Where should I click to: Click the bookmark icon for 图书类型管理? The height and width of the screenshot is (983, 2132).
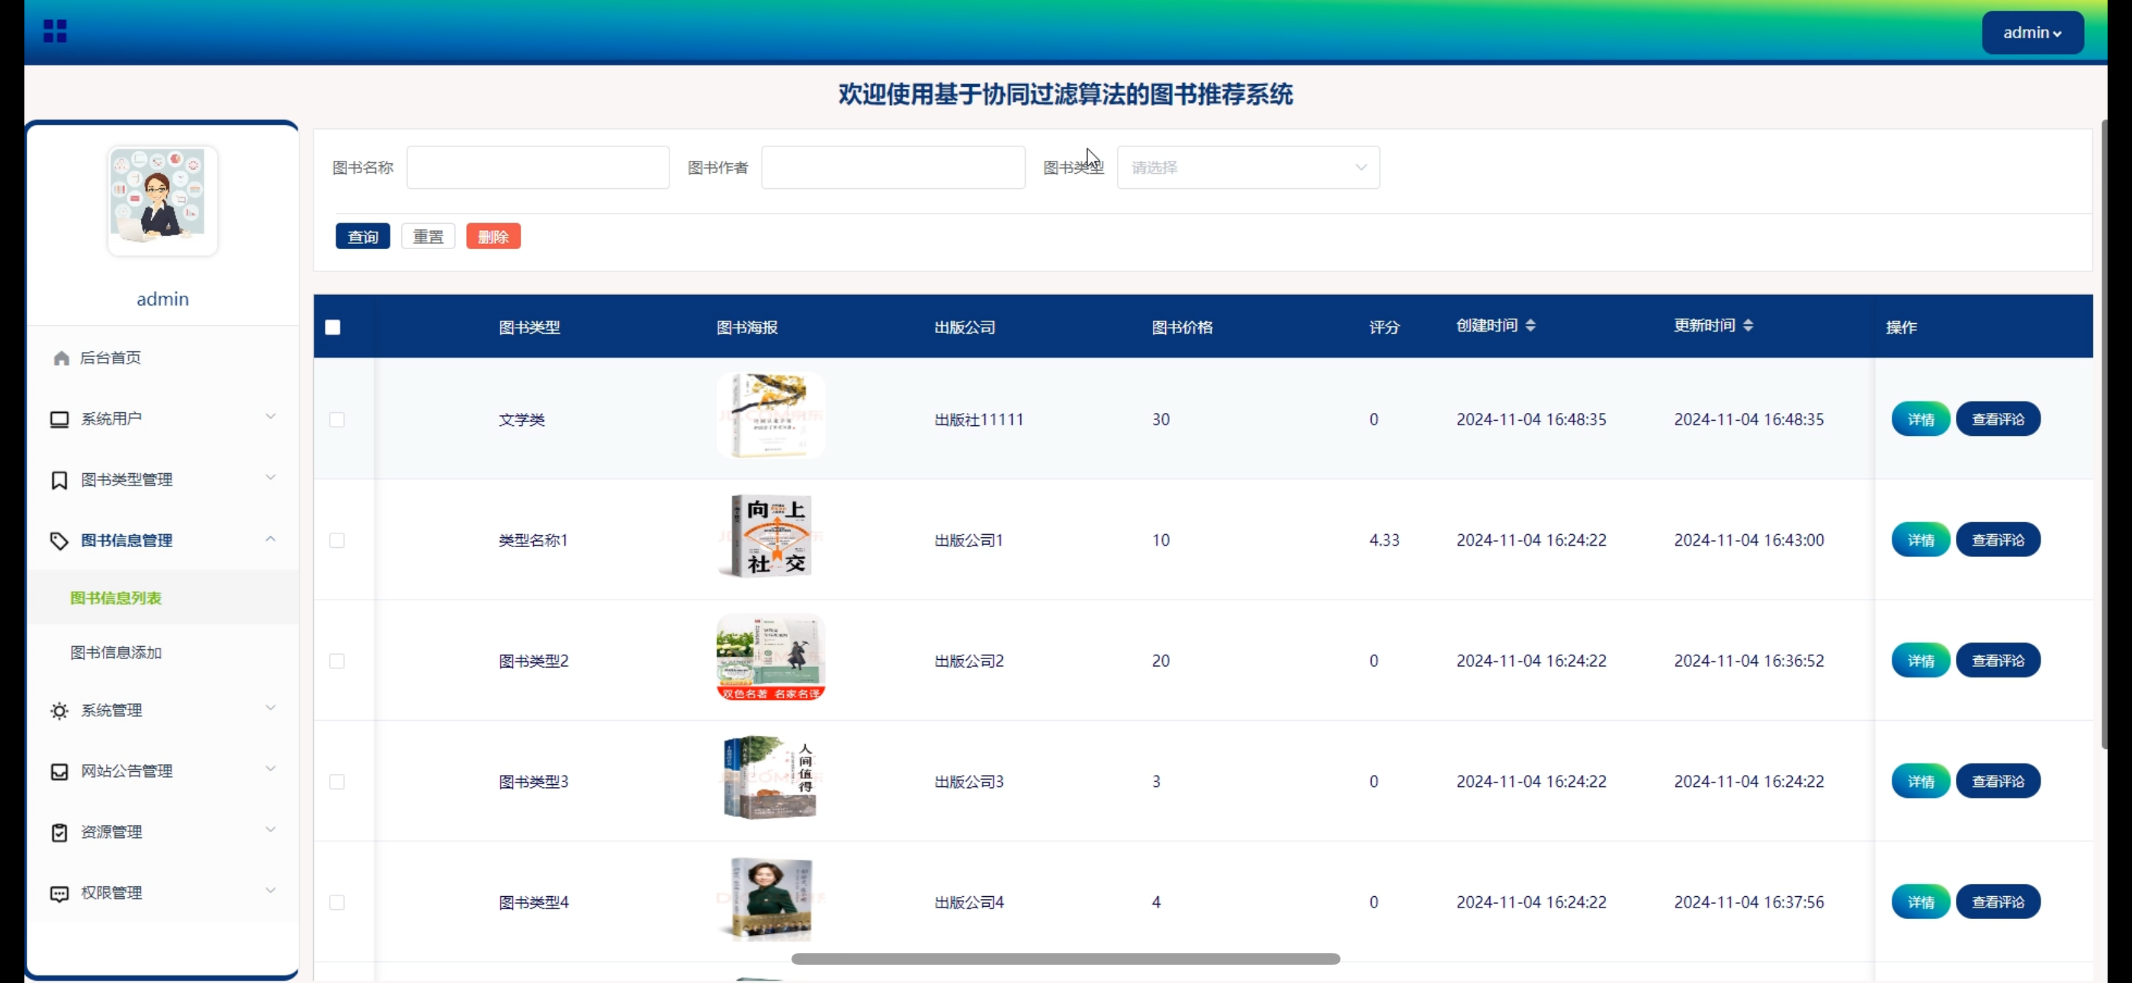click(59, 480)
